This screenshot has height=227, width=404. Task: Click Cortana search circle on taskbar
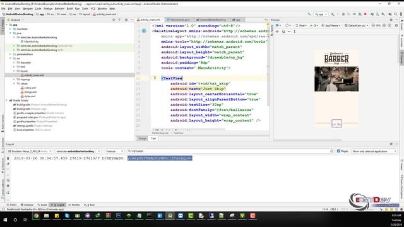(x=15, y=220)
